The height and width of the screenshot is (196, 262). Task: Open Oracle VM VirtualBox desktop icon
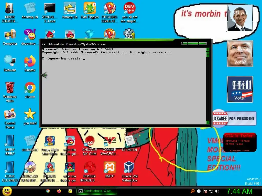click(x=129, y=172)
